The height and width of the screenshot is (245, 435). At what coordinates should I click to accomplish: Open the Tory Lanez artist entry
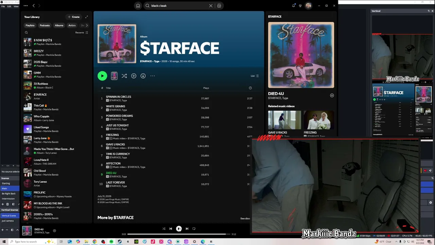coord(56,183)
